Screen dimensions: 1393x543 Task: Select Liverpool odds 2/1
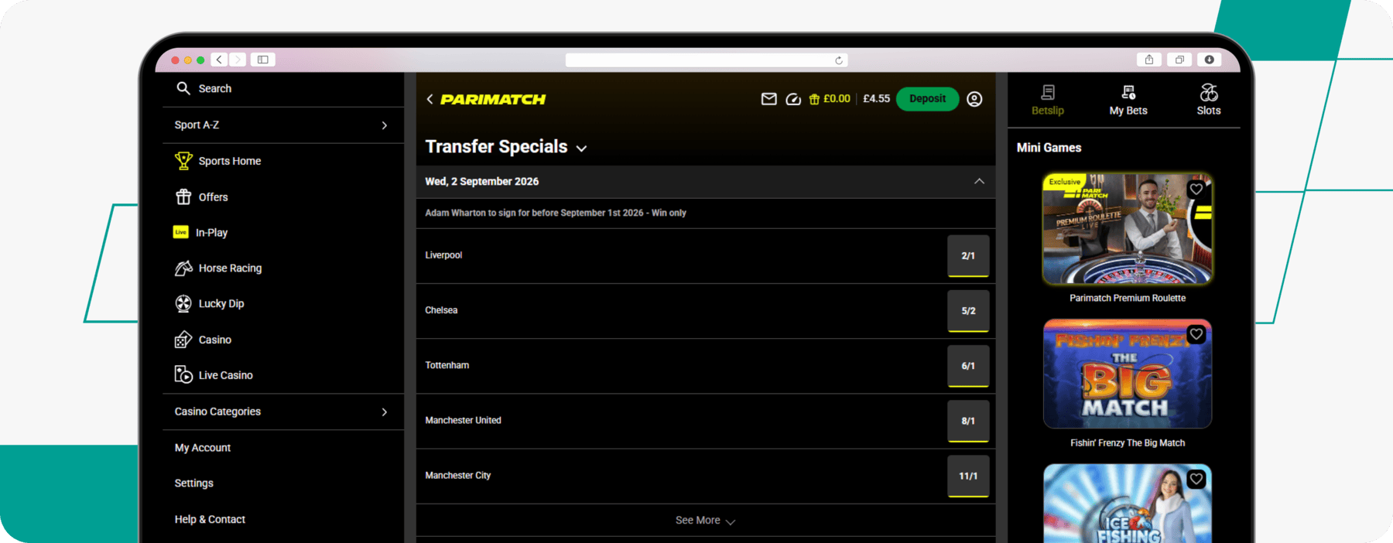point(968,255)
